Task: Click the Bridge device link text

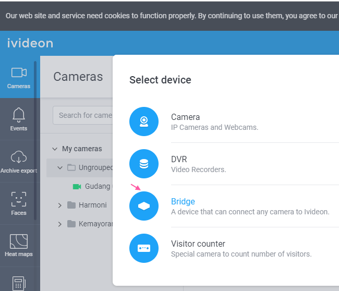Action: [183, 201]
